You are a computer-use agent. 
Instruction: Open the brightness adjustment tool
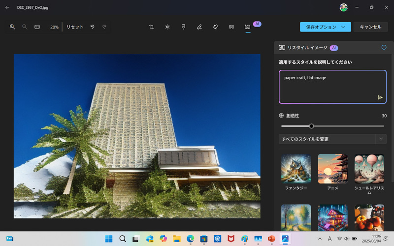coord(167,27)
